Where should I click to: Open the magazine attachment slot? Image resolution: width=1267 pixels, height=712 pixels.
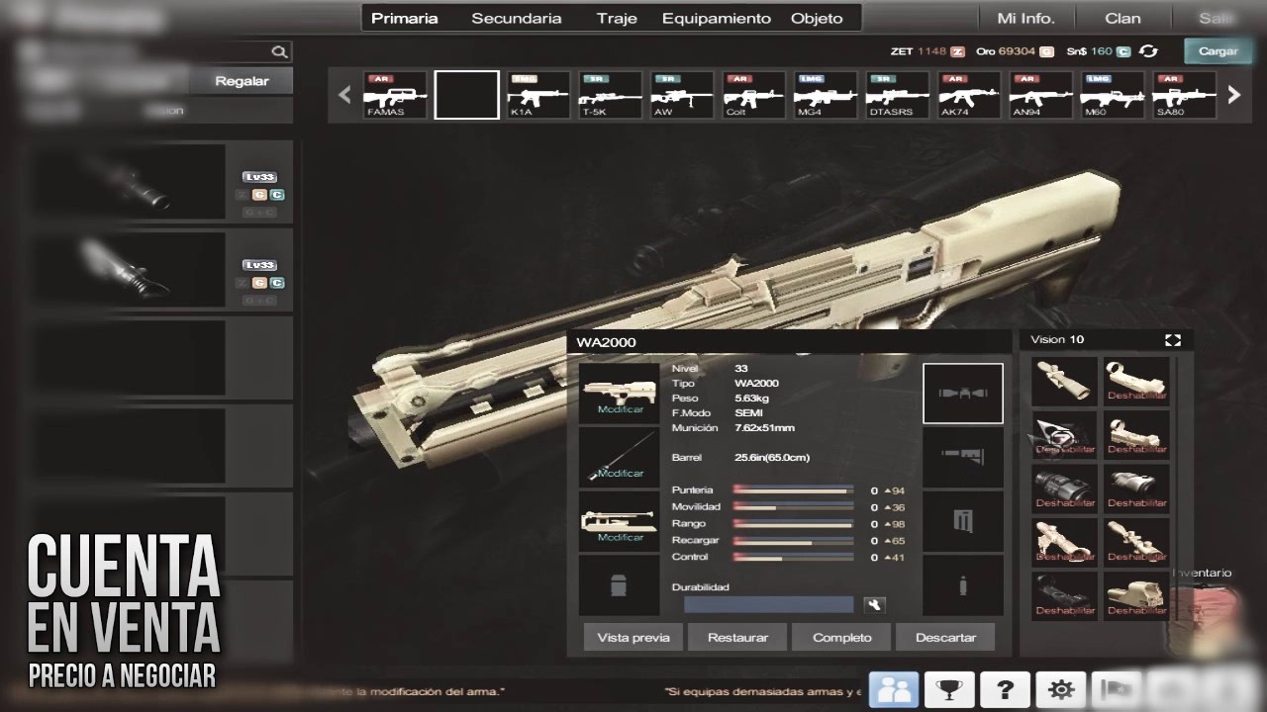[x=963, y=521]
